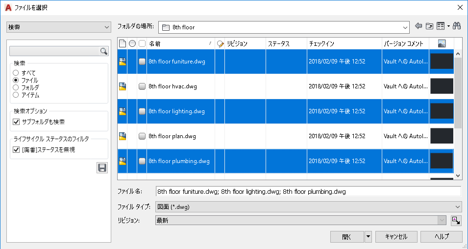
Task: Click thumbnail of 8th floor plan.dwg
Action: [x=442, y=136]
